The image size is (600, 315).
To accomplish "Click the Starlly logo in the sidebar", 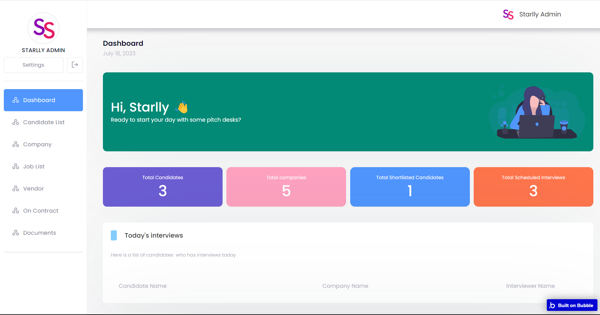I will [x=43, y=28].
